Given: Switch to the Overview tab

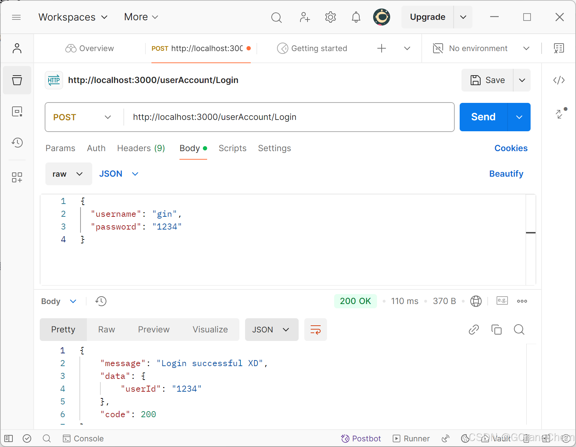Looking at the screenshot, I should pos(90,48).
